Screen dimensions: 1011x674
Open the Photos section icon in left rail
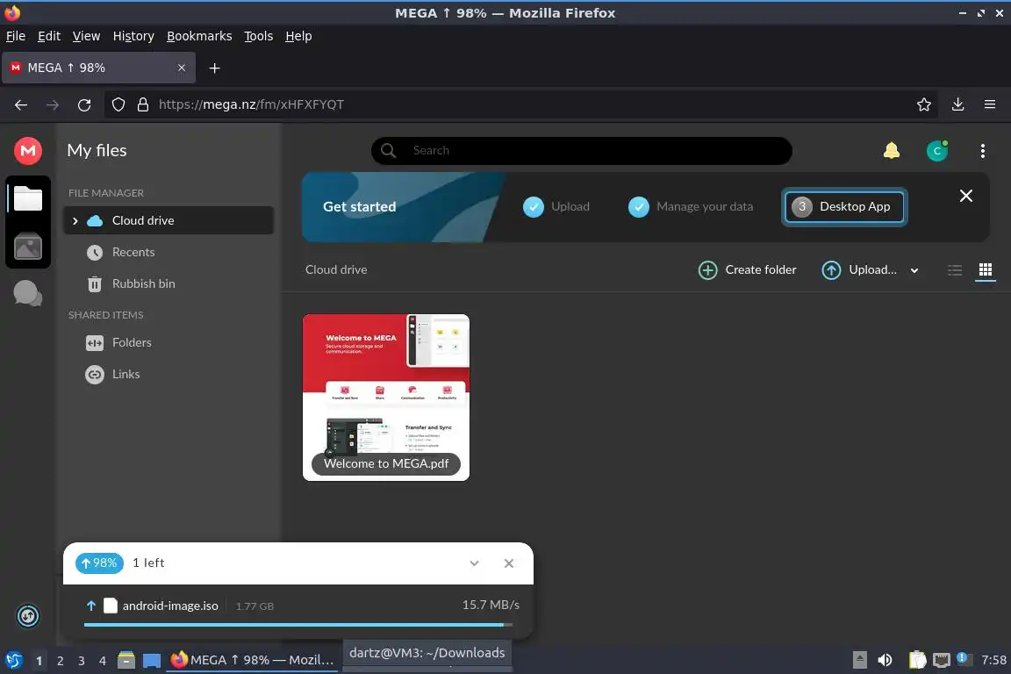[28, 247]
